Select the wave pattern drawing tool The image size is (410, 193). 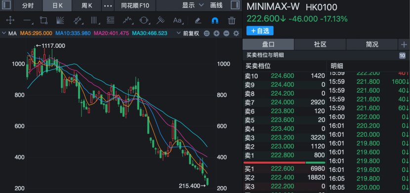[x=127, y=20]
